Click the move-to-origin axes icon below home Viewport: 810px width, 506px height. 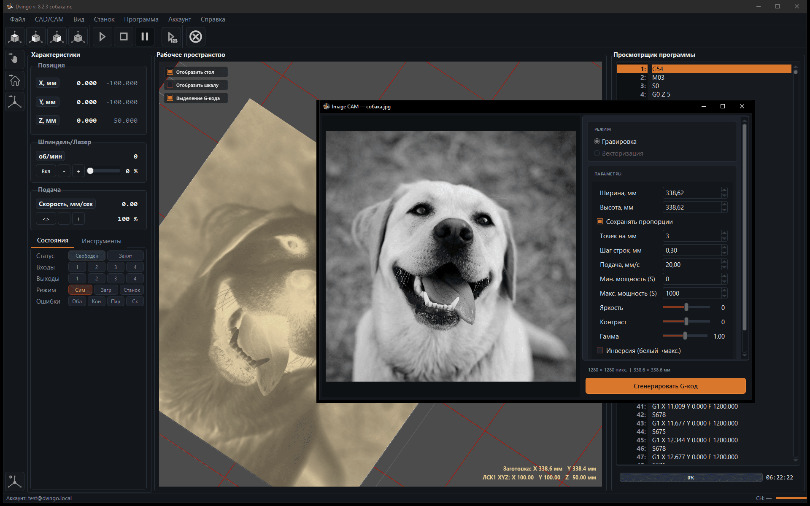(15, 101)
